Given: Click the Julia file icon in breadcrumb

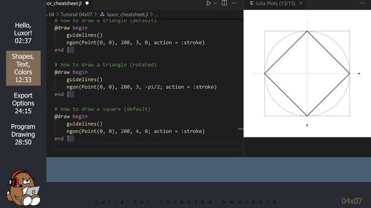Looking at the screenshot, I should (102, 14).
